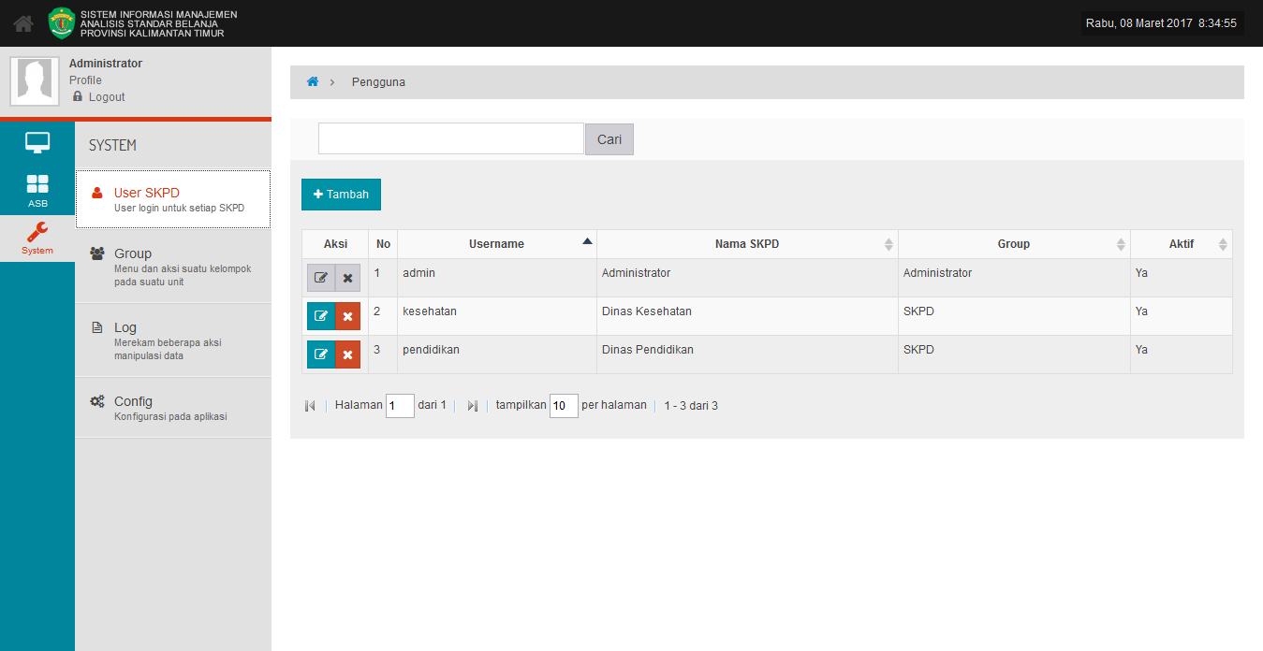This screenshot has width=1263, height=651.
Task: Edit the pendidikan user row
Action: 321,354
